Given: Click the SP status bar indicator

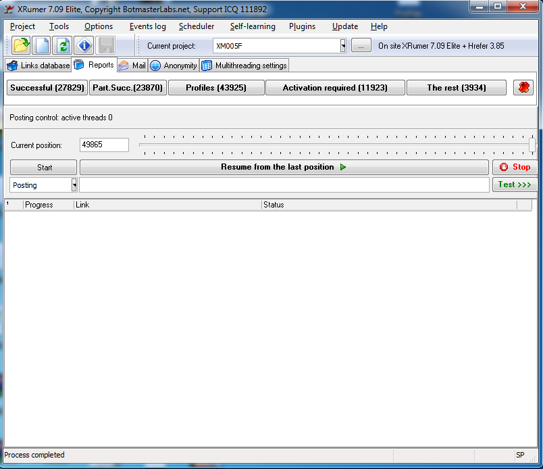Looking at the screenshot, I should click(520, 455).
